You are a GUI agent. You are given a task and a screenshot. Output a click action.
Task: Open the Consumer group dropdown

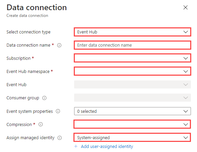132,98
